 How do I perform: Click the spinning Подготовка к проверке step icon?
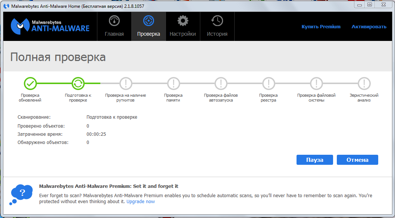point(78,83)
